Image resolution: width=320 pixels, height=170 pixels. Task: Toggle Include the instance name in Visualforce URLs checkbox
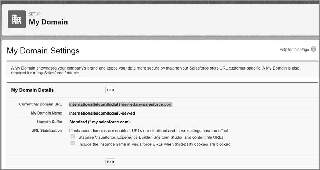(73, 143)
